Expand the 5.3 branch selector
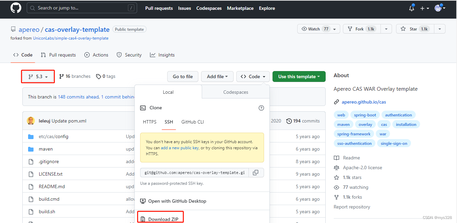 38,76
